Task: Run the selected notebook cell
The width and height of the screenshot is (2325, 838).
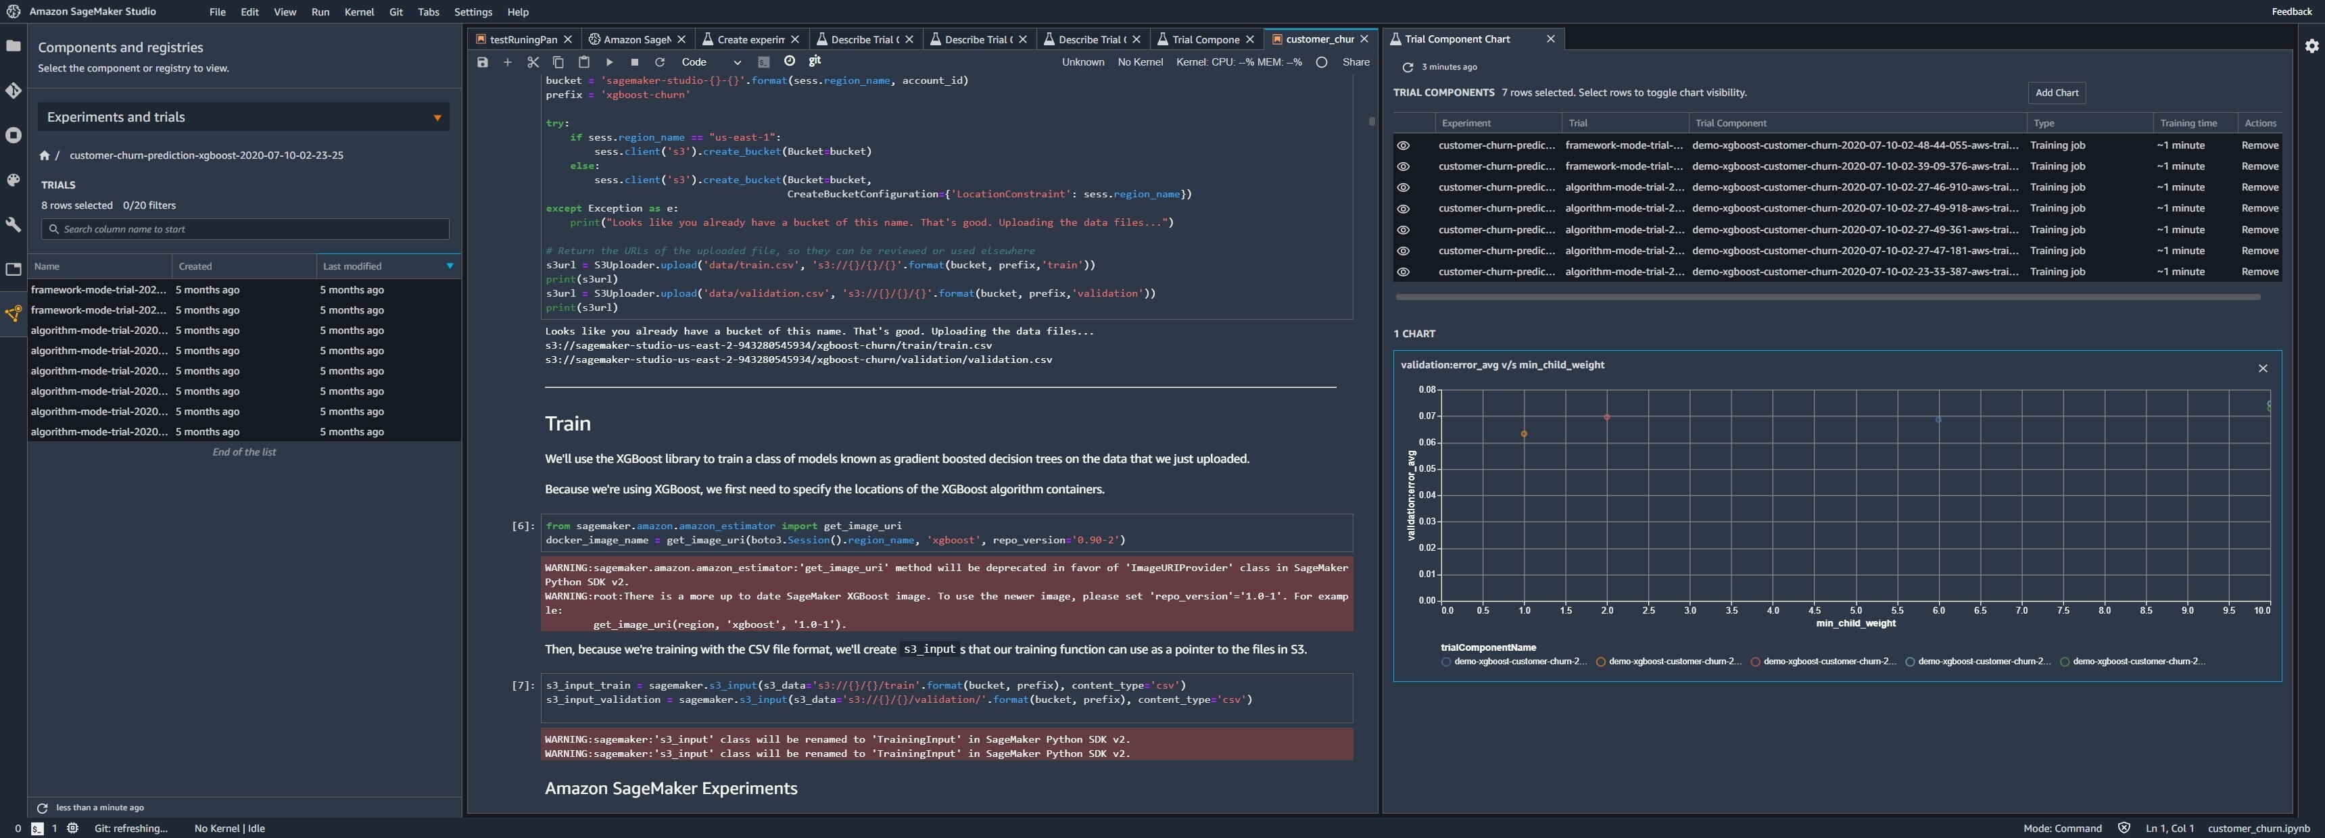Action: click(609, 61)
